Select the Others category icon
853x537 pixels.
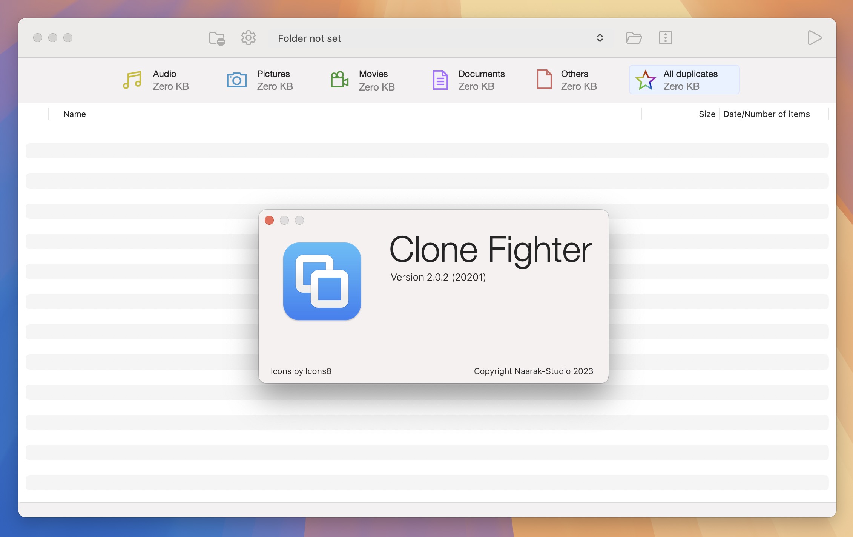543,79
